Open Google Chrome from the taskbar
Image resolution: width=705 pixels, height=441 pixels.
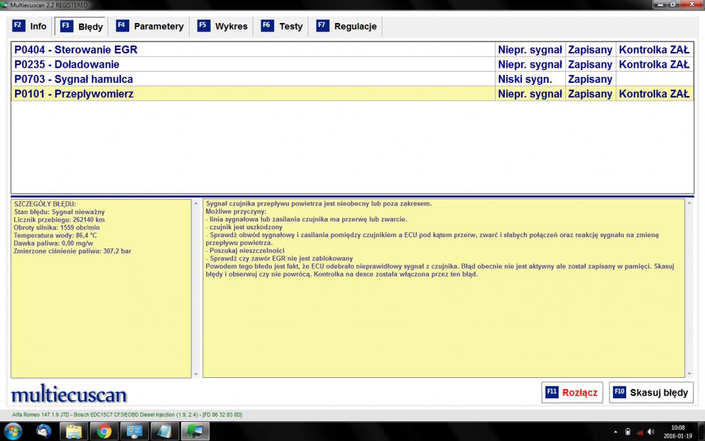[x=104, y=431]
